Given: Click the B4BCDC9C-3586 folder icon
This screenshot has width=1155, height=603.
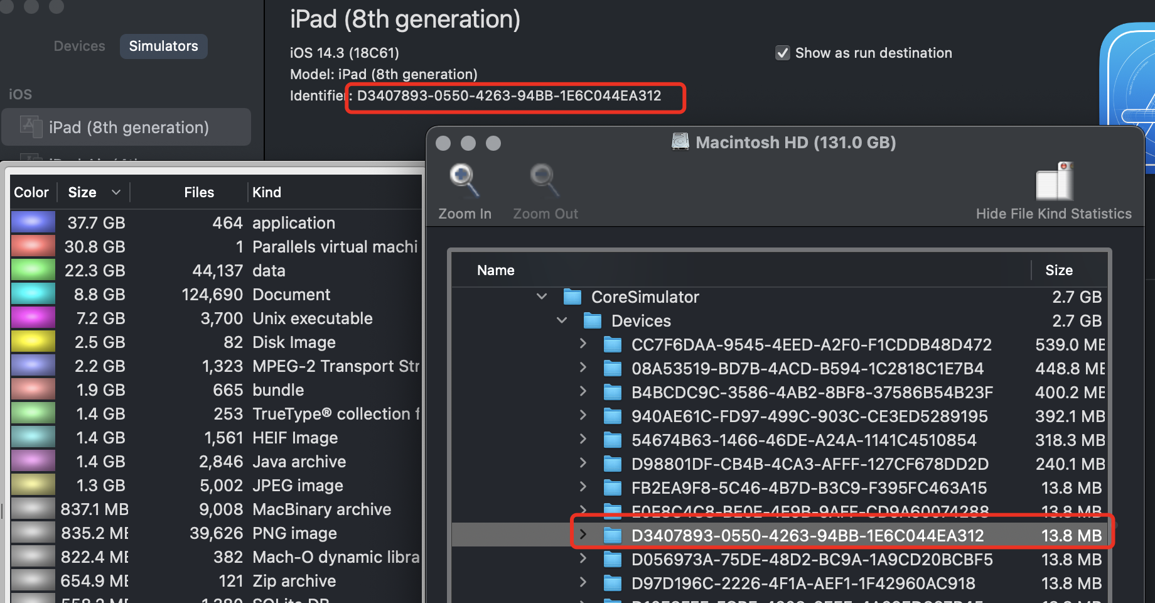Looking at the screenshot, I should point(613,393).
